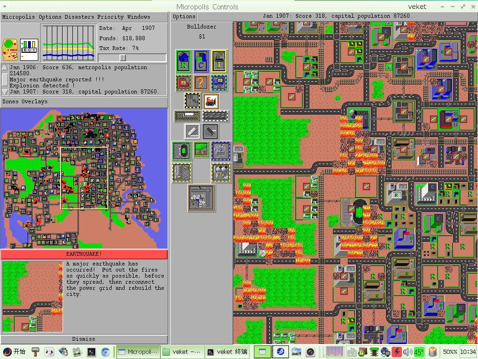Click the 'Bulldozer' current tool label
478x359 pixels.
[202, 27]
